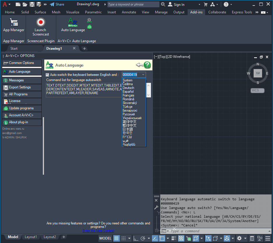The height and width of the screenshot is (243, 273).
Task: Click the command list scrollbar down arrow
Action: [x=148, y=95]
